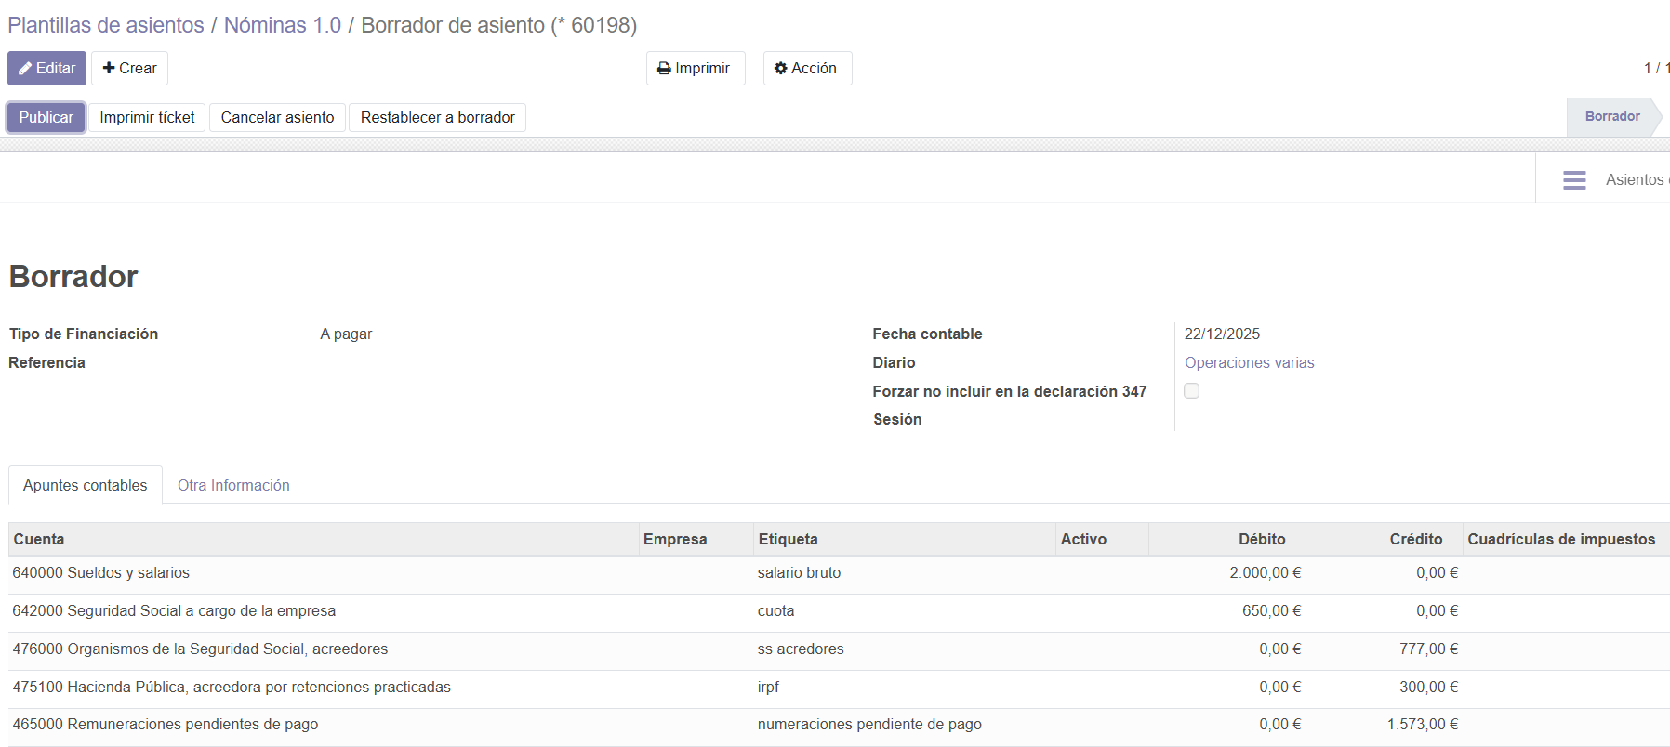Click Cancelar asiento button
This screenshot has height=747, width=1670.
click(277, 118)
